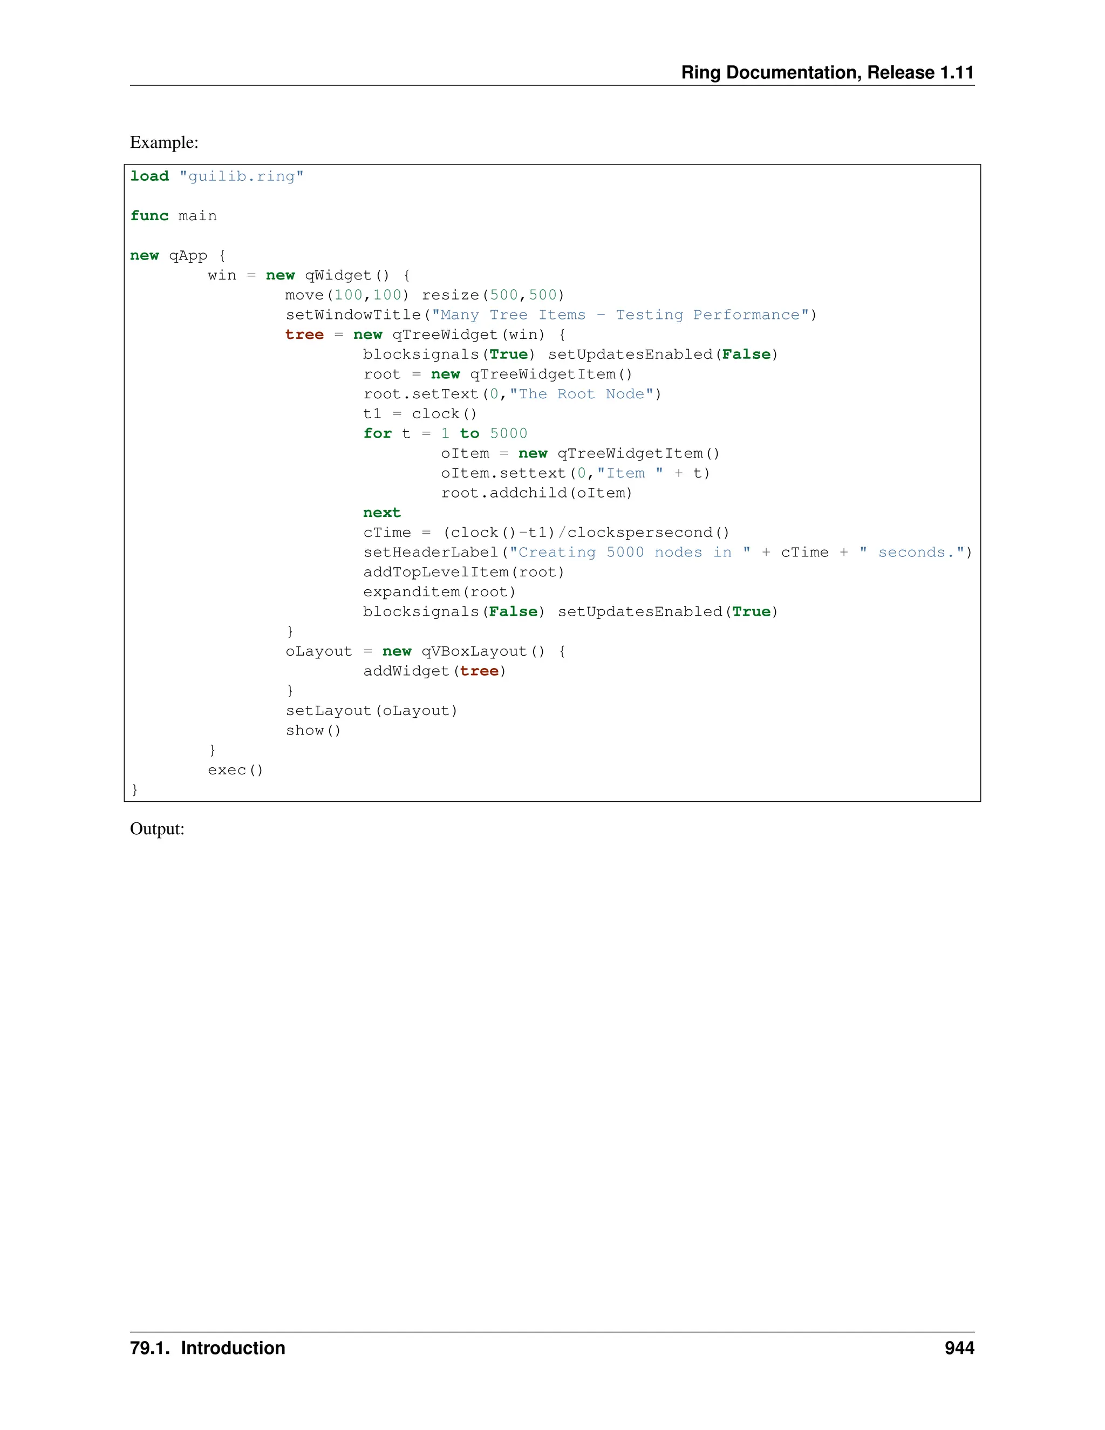Screen dimensions: 1105x1430
Task: Click the "root.addchild(oItem)" line
Action: [537, 493]
